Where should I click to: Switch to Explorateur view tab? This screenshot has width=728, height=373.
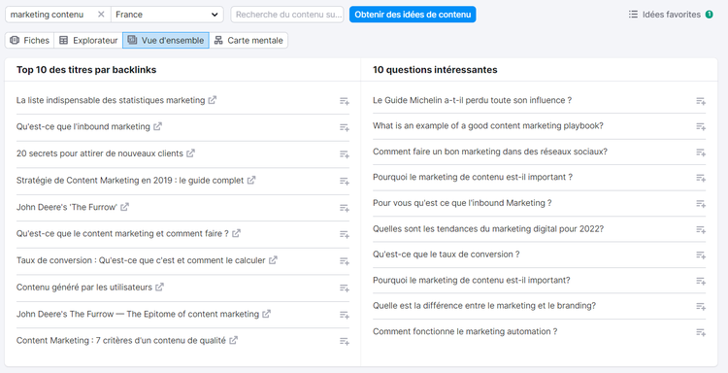(88, 41)
